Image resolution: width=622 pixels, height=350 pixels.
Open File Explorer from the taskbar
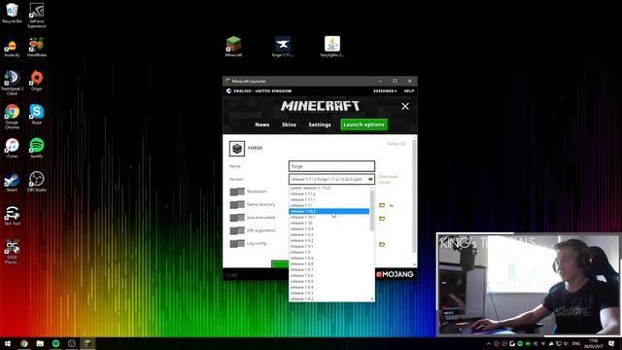[x=40, y=343]
